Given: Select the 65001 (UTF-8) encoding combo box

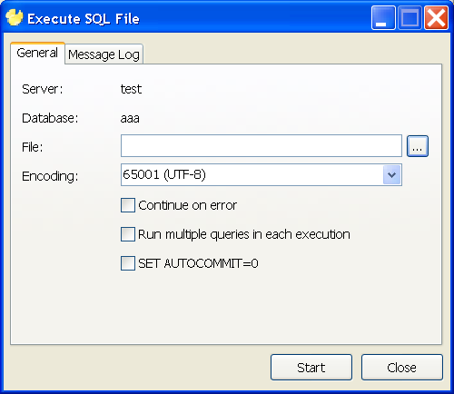Looking at the screenshot, I should coord(262,174).
